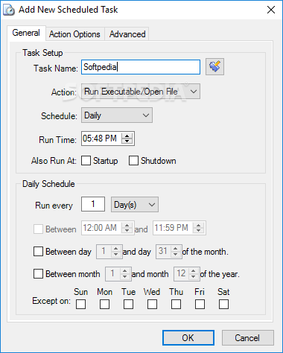Click the wizard icon beside Task Name
The height and width of the screenshot is (353, 283).
pyautogui.click(x=214, y=66)
